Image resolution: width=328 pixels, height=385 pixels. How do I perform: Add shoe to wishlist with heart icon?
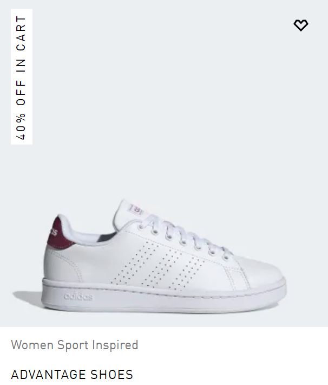click(301, 25)
